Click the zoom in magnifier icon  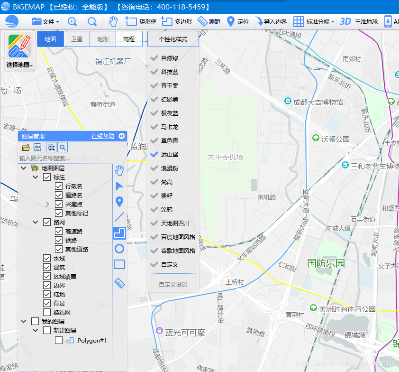(72, 21)
